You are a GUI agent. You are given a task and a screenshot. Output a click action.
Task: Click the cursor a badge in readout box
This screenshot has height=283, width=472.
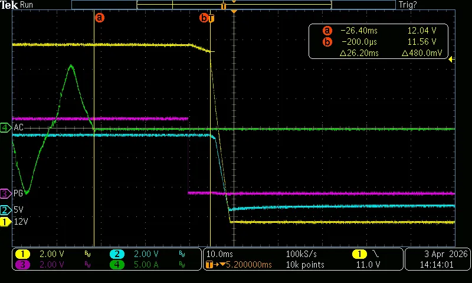tap(327, 31)
